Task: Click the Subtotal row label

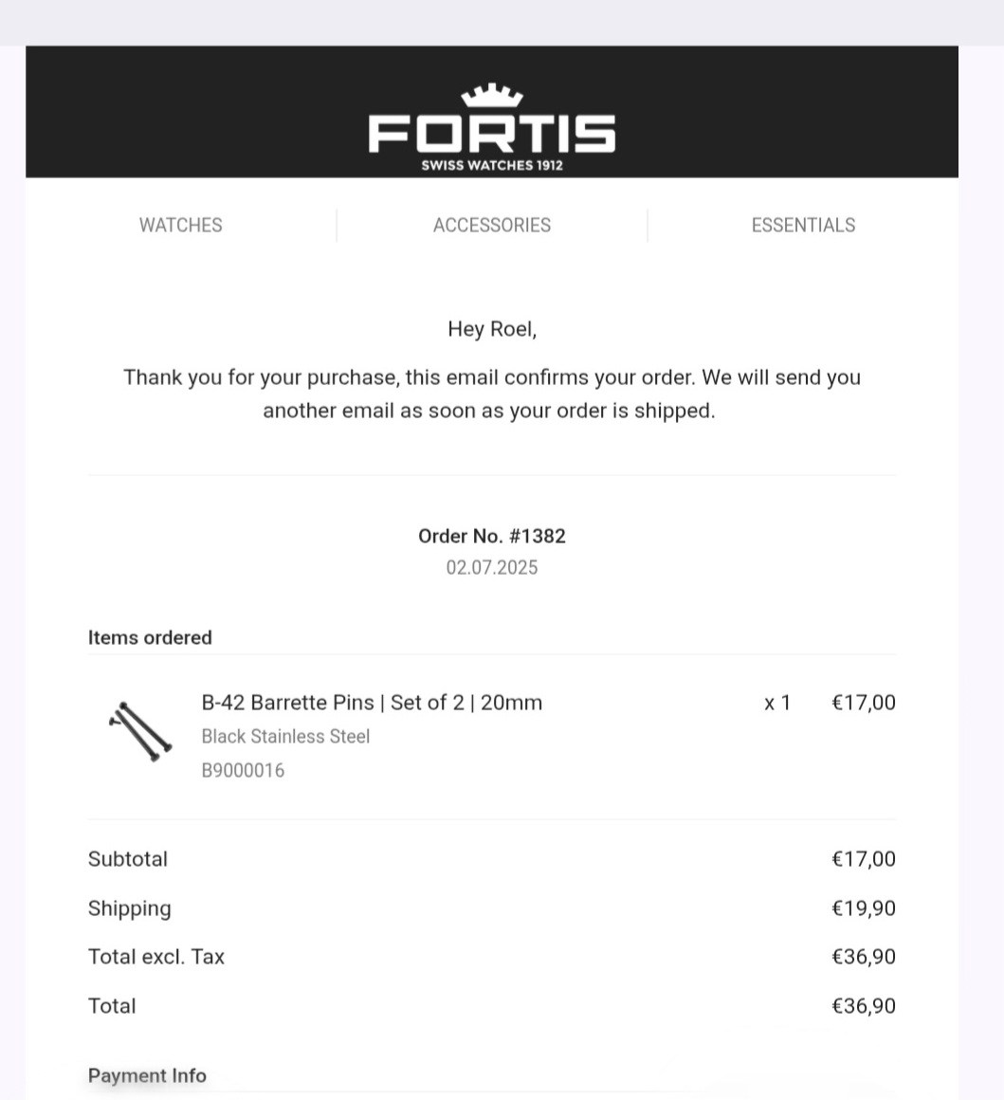Action: [x=128, y=859]
